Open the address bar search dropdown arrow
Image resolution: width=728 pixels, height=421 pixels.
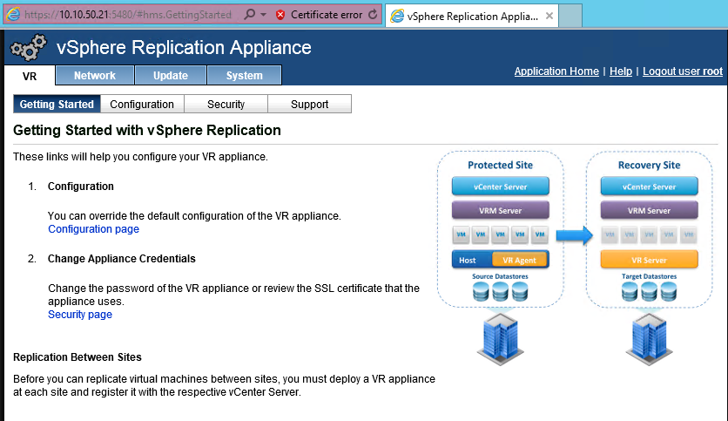[263, 16]
